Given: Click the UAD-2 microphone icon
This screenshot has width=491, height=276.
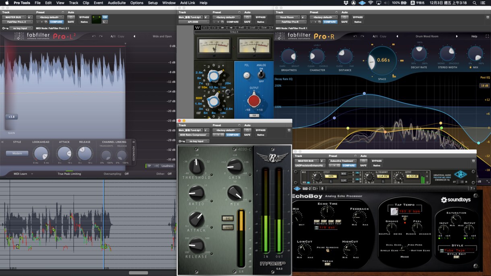Looking at the screenshot, I should pyautogui.click(x=322, y=188).
